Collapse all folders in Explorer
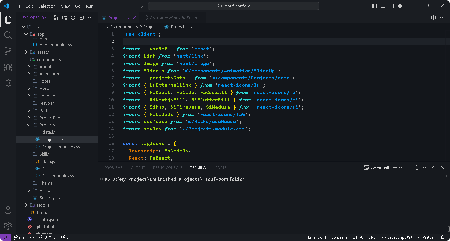Viewport: 450px width, 241px height. [82, 18]
